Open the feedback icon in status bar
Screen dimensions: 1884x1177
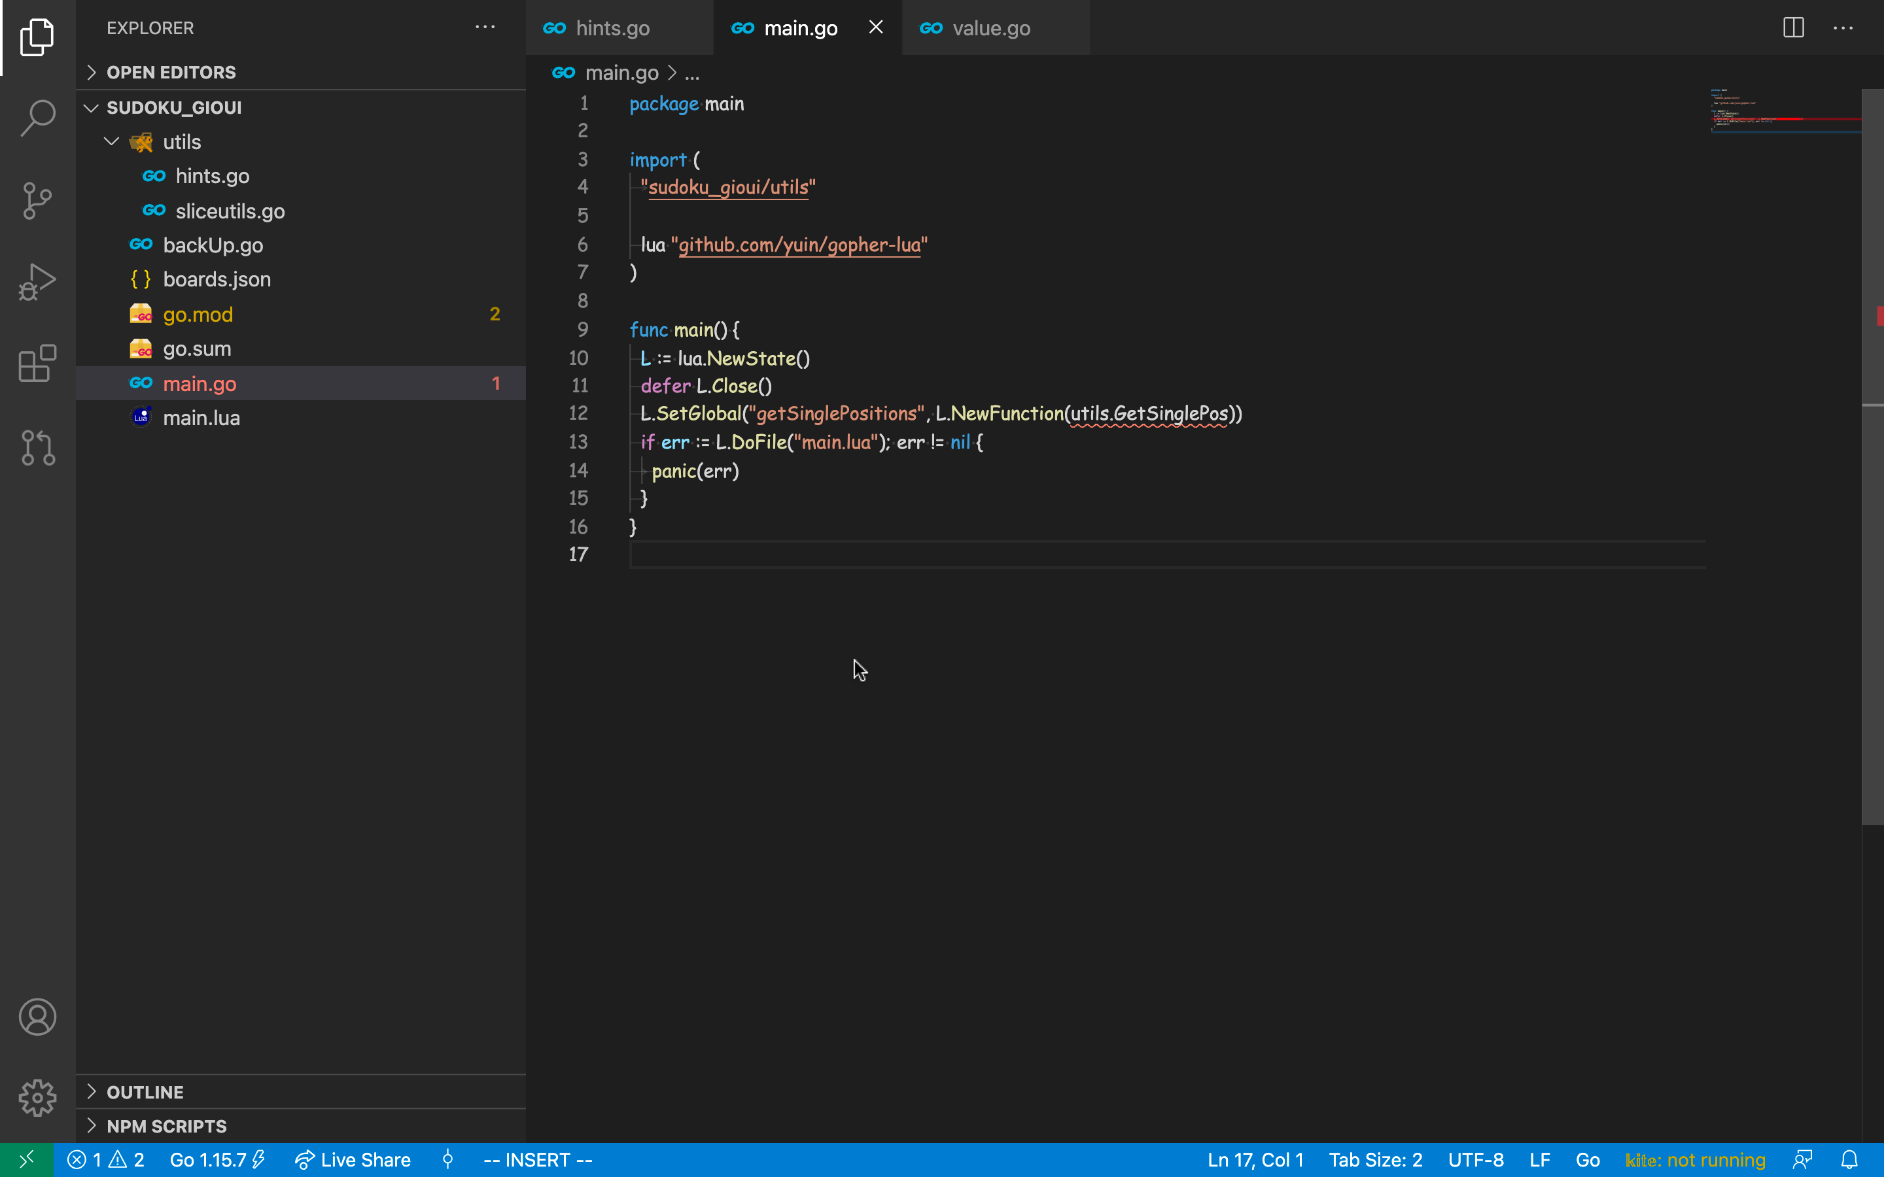coord(1803,1160)
